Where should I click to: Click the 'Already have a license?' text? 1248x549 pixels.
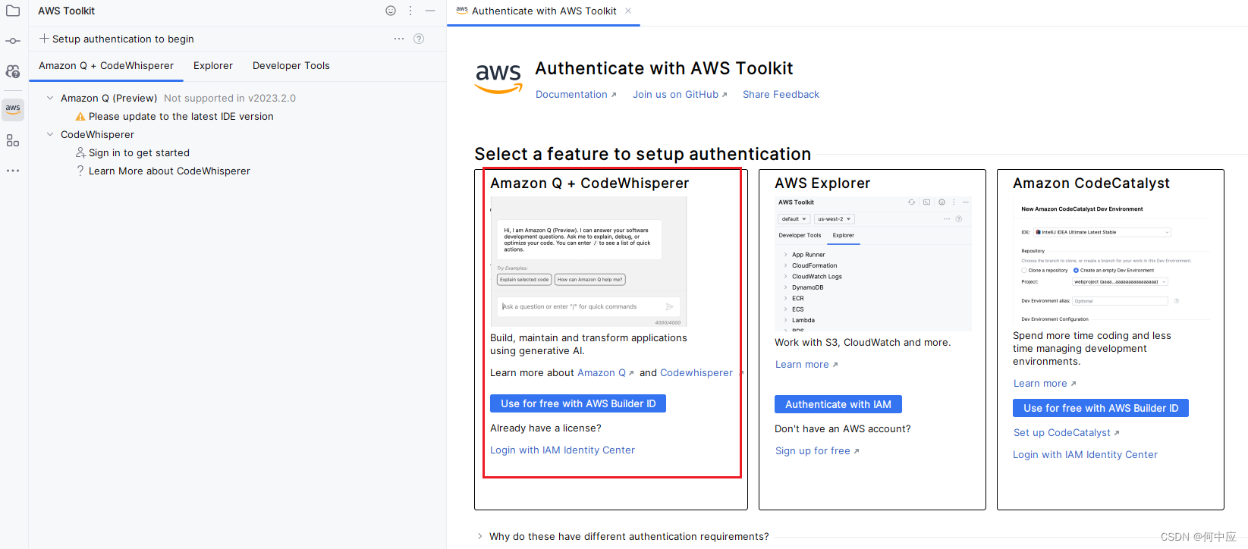(545, 428)
